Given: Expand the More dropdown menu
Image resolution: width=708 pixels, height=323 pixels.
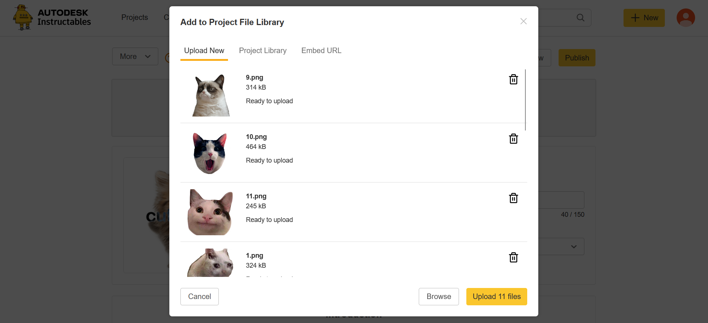Looking at the screenshot, I should (135, 56).
